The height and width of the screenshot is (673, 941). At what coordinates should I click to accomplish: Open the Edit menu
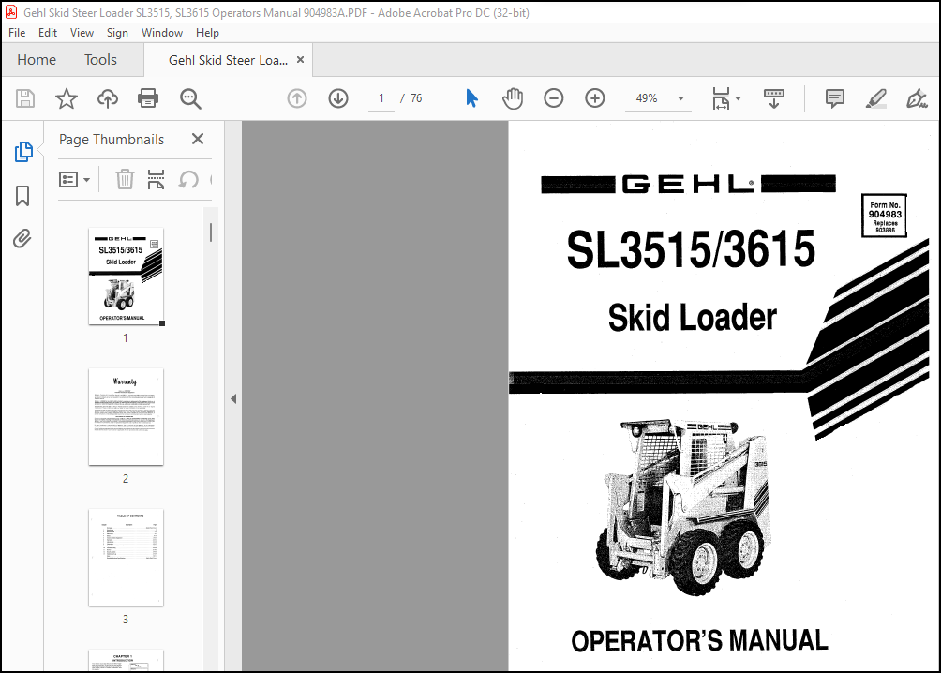coord(48,33)
